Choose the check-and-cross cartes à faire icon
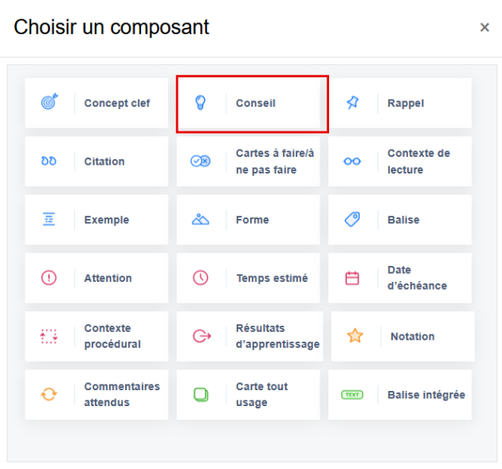 201,161
